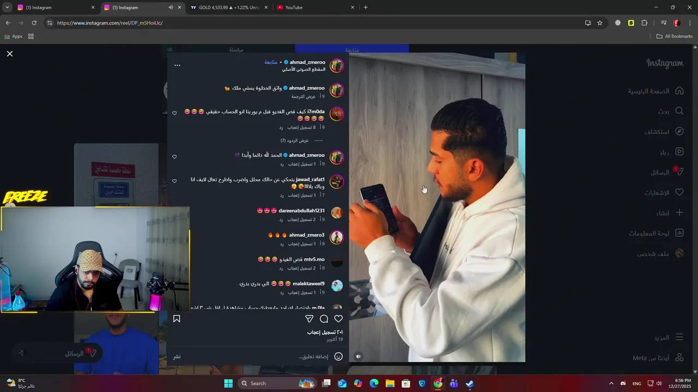Click the taskbar Search box
The image size is (698, 392).
(x=278, y=383)
